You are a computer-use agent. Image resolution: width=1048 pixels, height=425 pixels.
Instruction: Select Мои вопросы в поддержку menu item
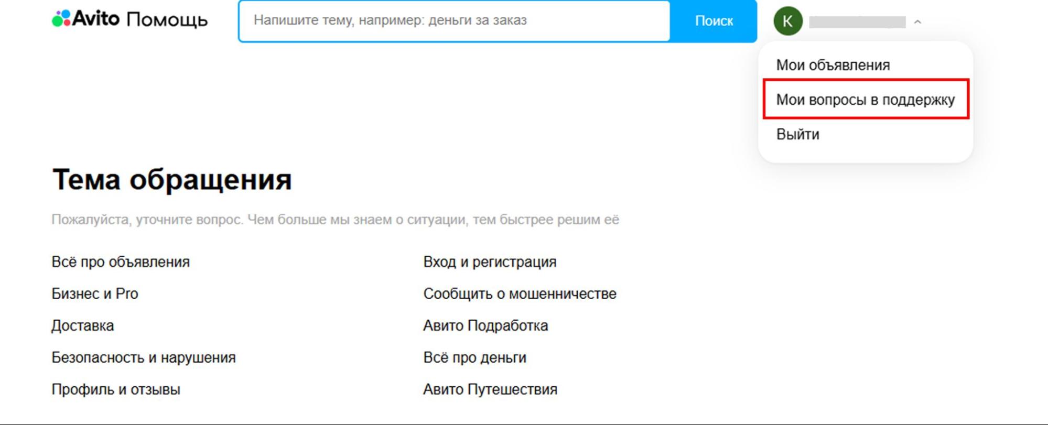(865, 100)
